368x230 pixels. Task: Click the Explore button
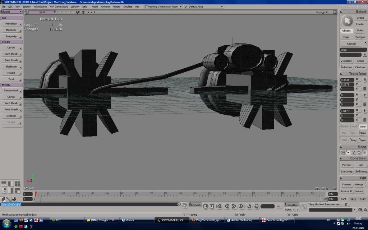(346, 61)
